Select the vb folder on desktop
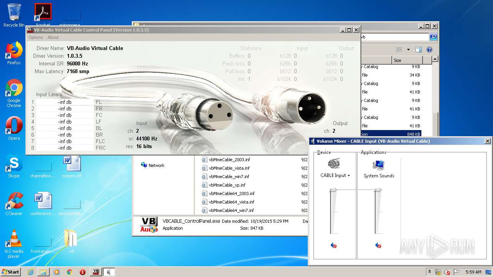Image resolution: width=493 pixels, height=277 pixels. [x=71, y=241]
